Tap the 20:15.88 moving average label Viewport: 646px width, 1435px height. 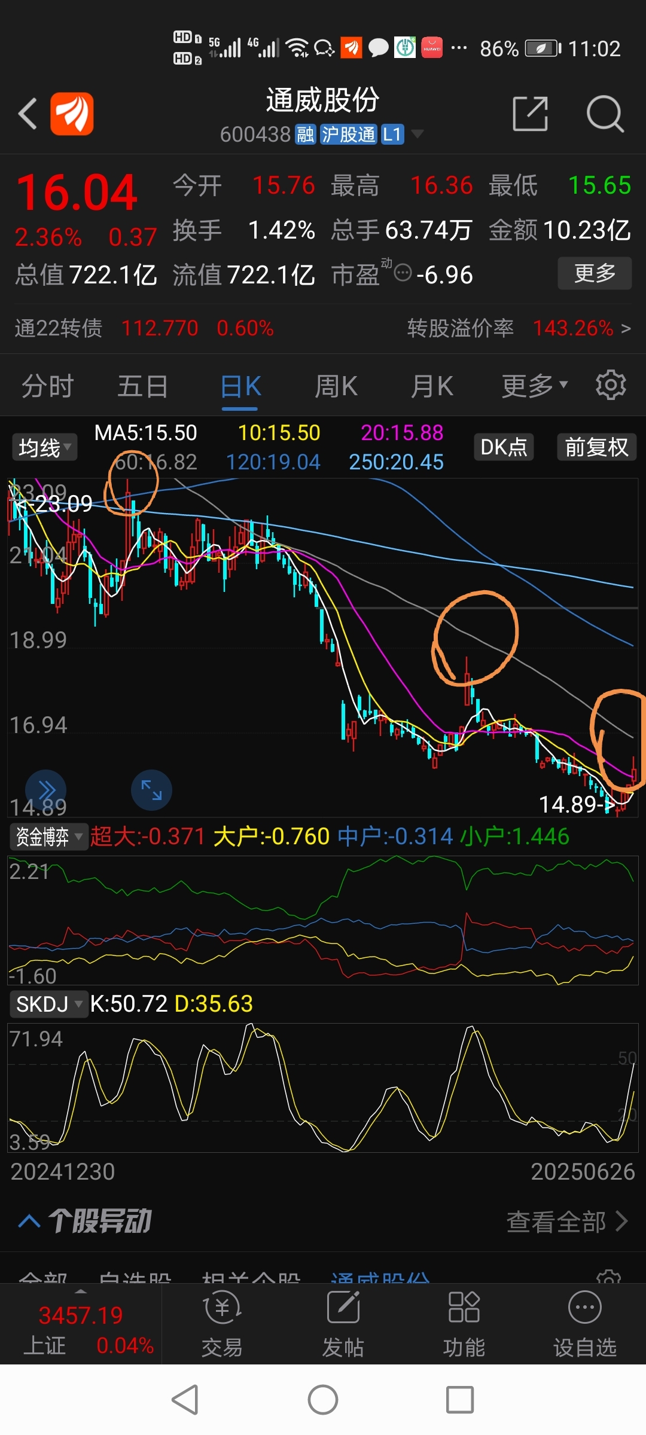402,432
